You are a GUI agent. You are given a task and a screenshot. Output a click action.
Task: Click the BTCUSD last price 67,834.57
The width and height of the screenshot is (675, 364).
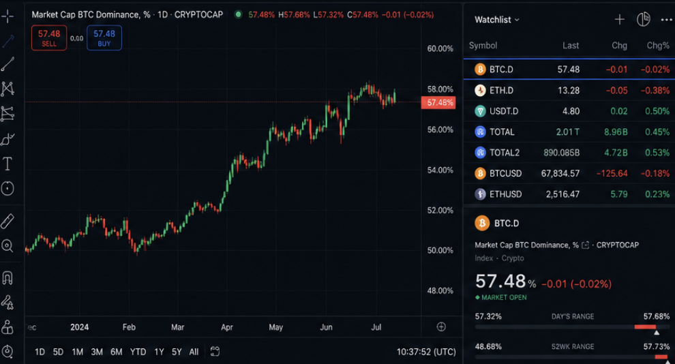[x=560, y=173]
